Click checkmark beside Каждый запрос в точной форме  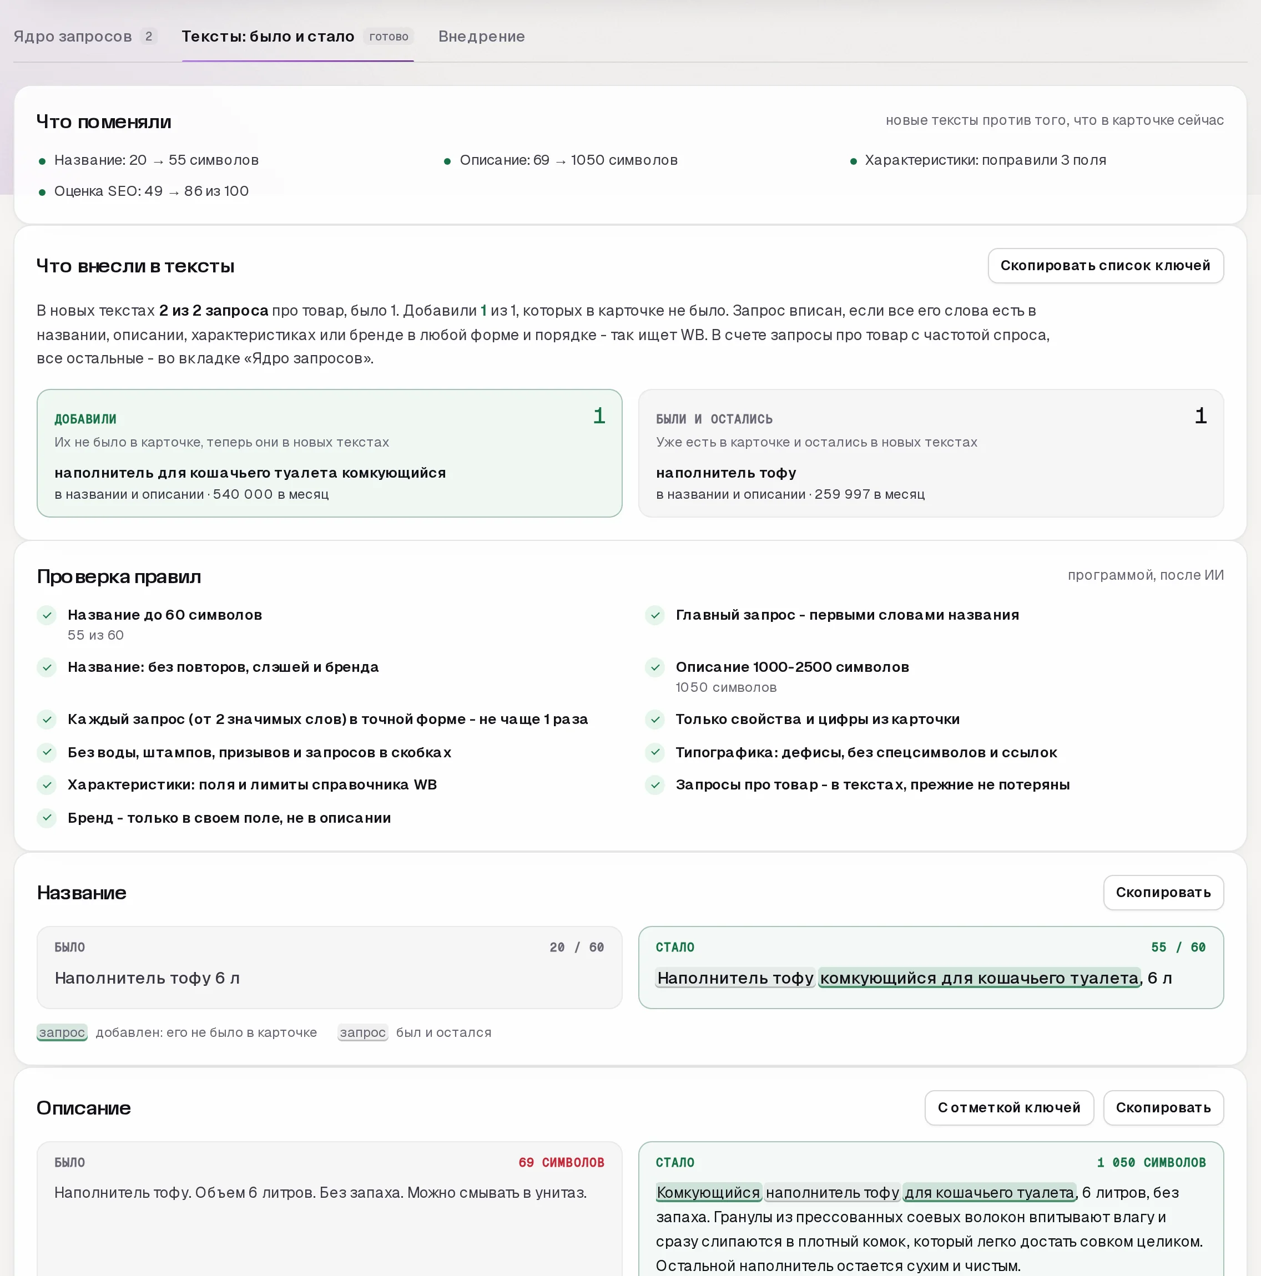pyautogui.click(x=47, y=719)
